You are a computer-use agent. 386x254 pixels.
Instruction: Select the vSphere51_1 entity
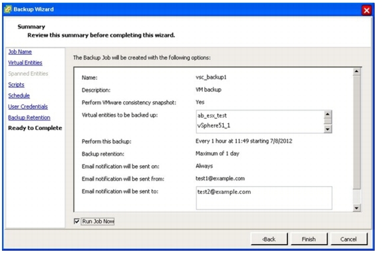pyautogui.click(x=214, y=125)
